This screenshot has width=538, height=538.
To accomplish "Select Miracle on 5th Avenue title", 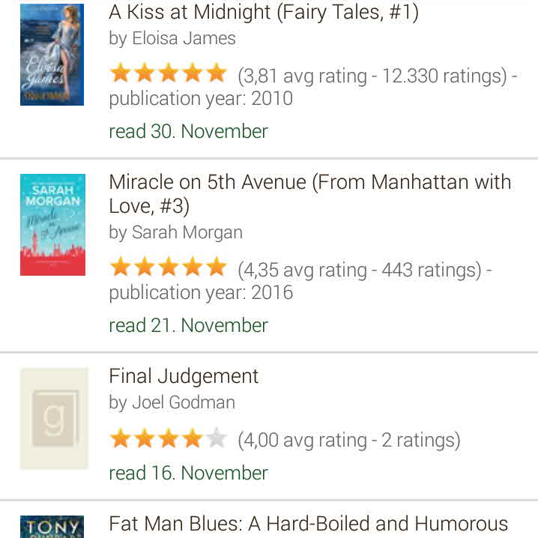I will (x=309, y=193).
